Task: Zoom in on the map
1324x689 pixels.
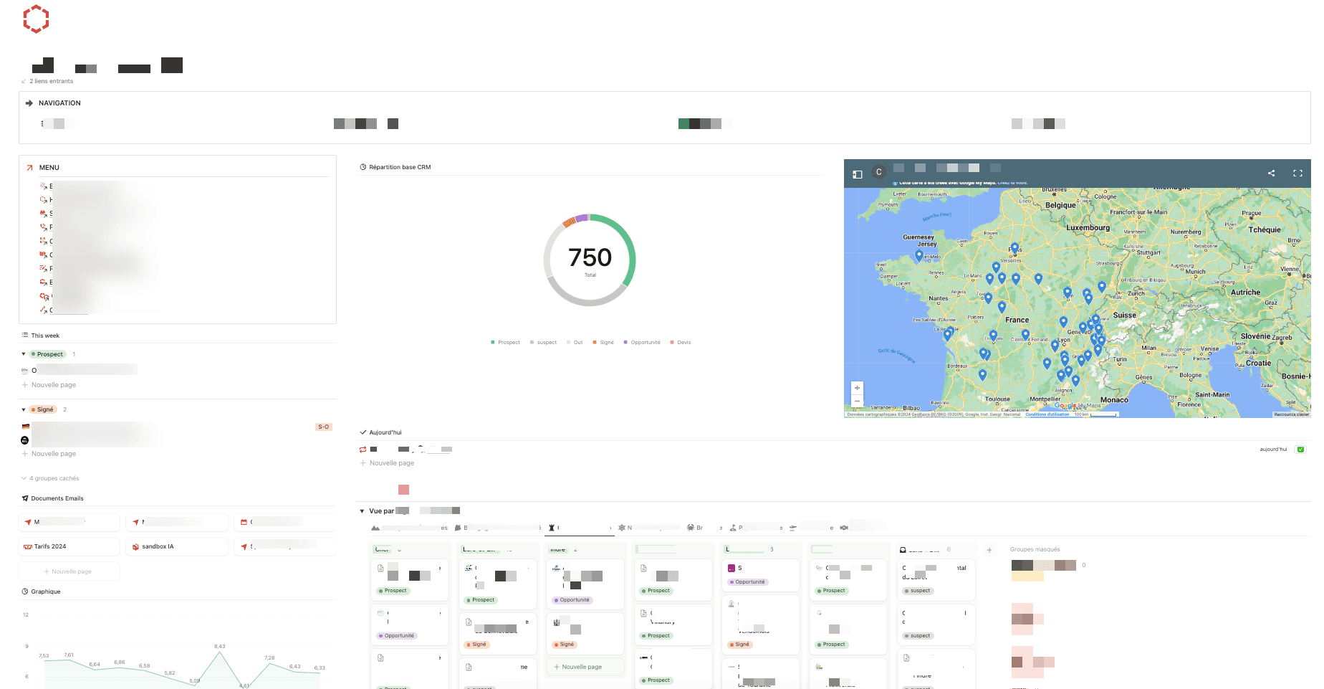Action: (x=857, y=388)
